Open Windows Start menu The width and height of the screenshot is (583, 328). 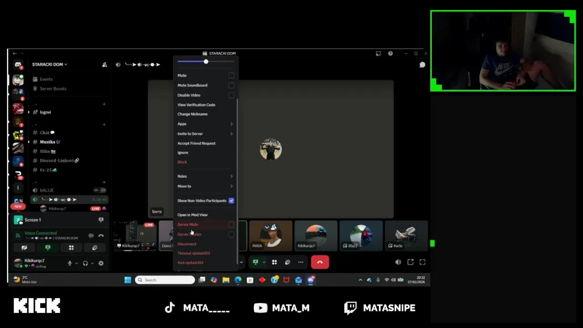[x=128, y=280]
